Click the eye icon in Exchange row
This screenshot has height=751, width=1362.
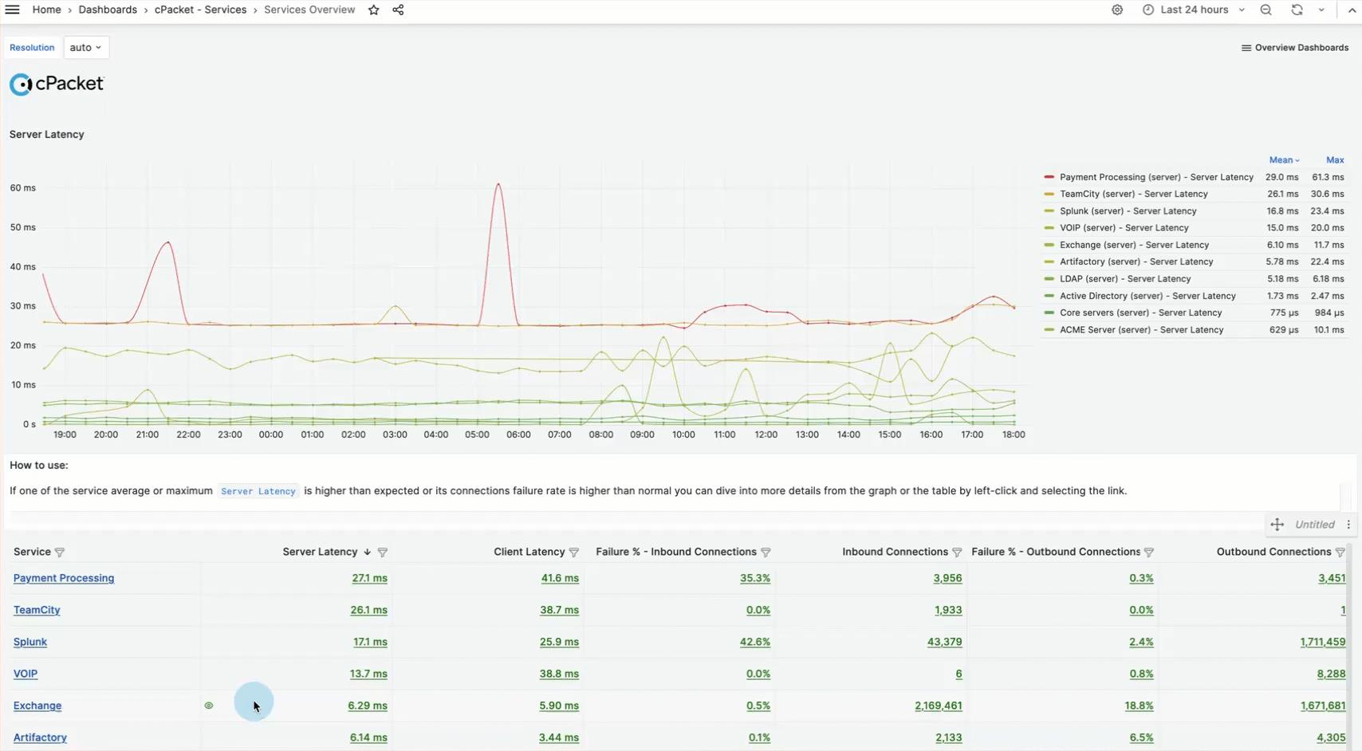tap(209, 706)
